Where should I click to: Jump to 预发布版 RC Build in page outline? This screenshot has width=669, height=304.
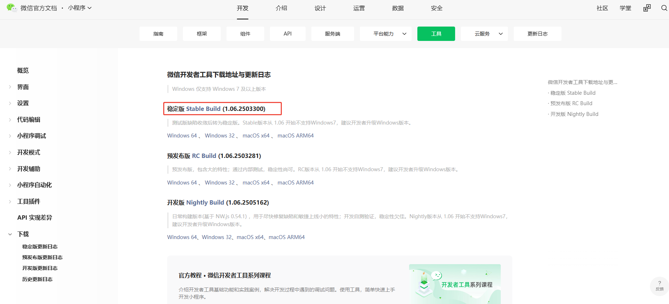(x=571, y=103)
